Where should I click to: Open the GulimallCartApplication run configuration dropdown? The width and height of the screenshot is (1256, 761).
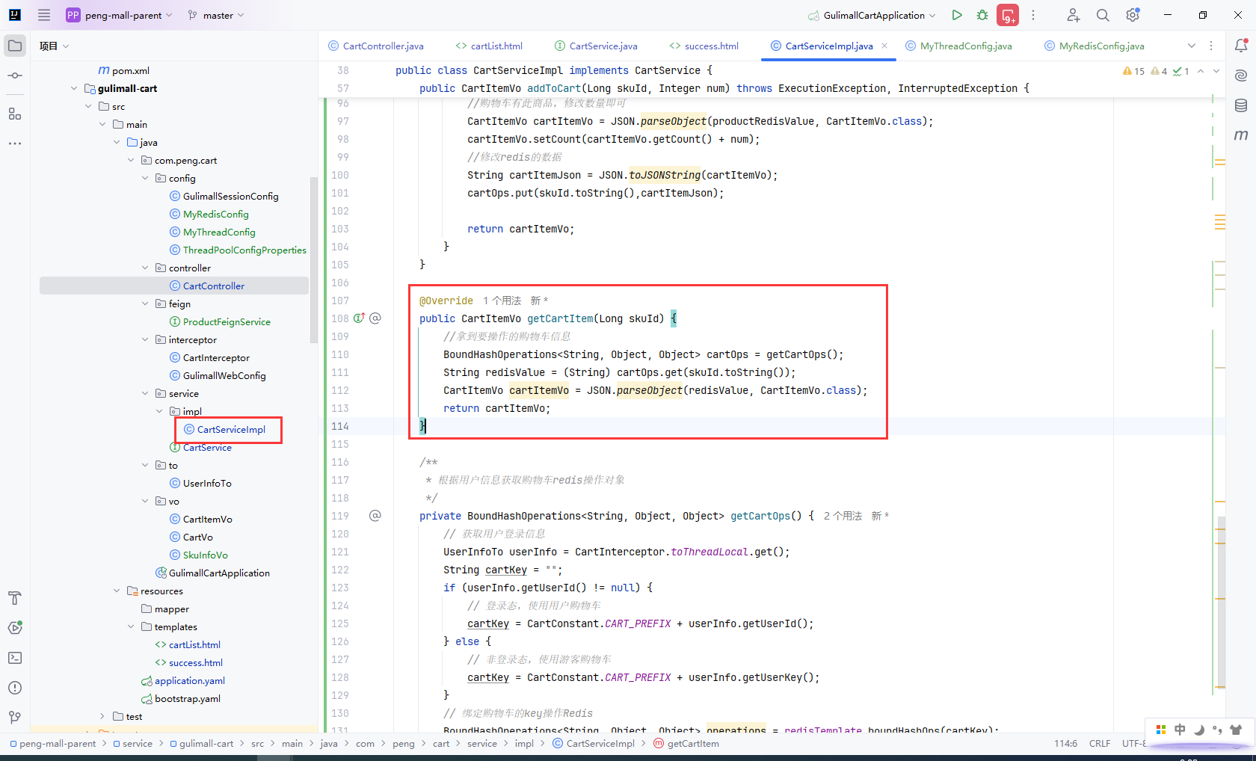pos(872,15)
